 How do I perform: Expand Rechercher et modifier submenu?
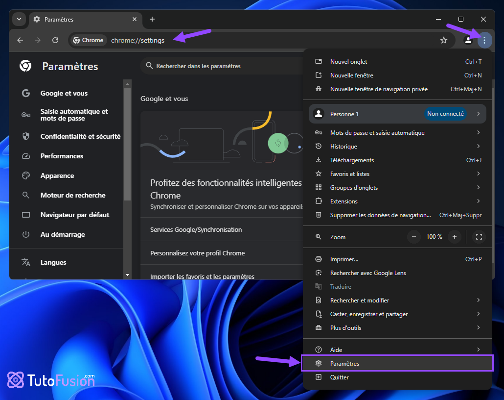(397, 300)
